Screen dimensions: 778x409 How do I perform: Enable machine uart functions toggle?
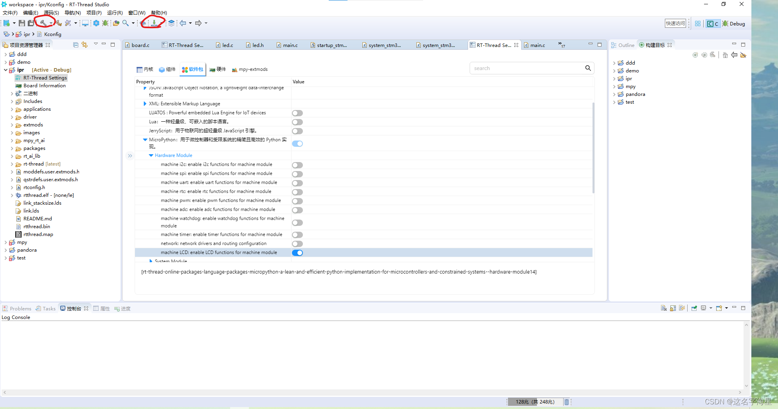coord(297,183)
